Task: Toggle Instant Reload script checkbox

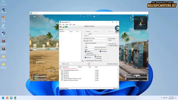Action: pos(62,70)
